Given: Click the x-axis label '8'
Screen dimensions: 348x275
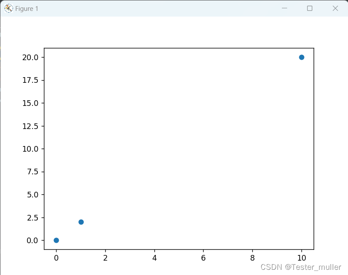Looking at the screenshot, I should (252, 258).
